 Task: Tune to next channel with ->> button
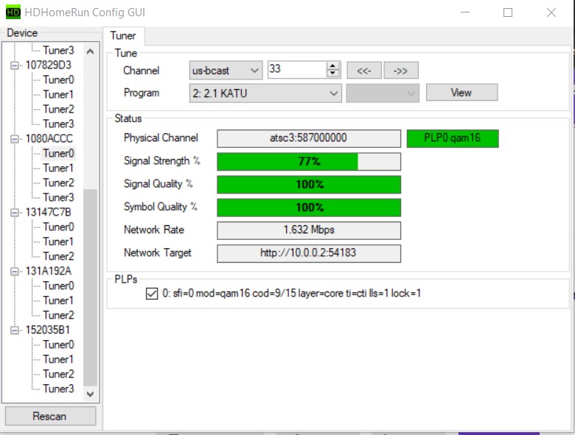click(x=401, y=71)
